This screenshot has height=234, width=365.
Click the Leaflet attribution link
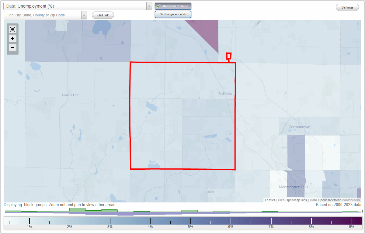click(269, 200)
